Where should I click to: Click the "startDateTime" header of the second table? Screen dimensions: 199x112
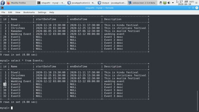(46, 67)
